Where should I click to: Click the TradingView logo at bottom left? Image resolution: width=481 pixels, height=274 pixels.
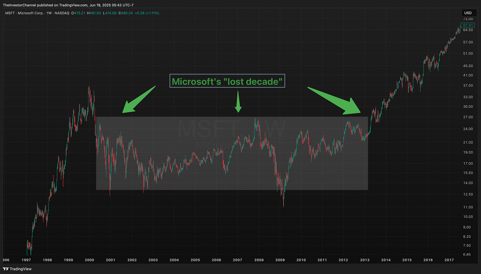tap(18, 269)
